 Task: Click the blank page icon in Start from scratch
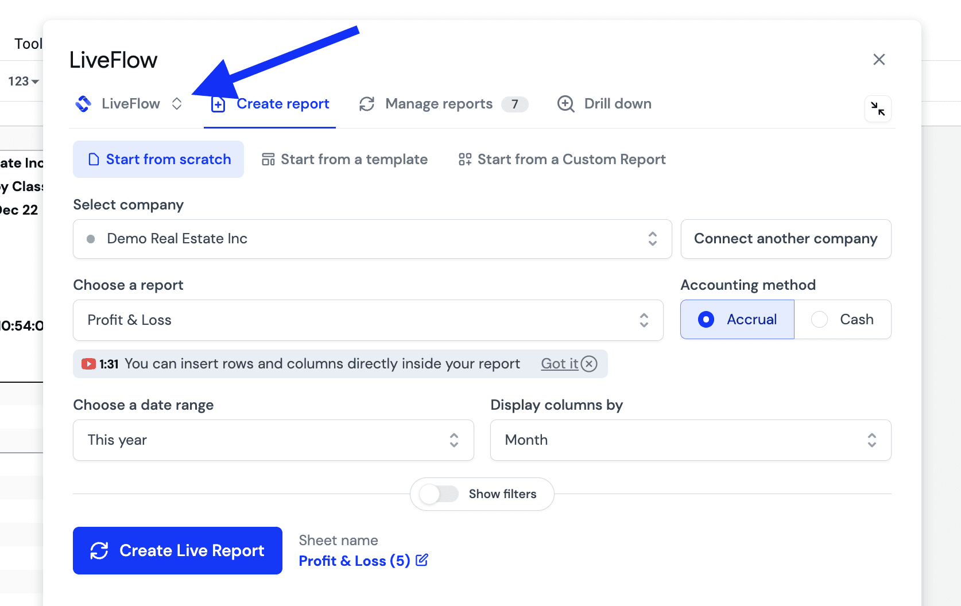pos(94,160)
